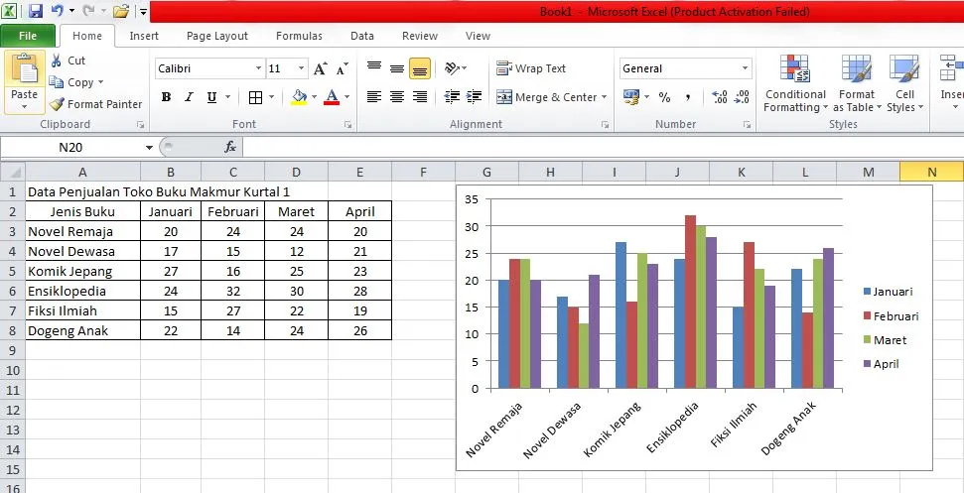Viewport: 964px width, 493px height.
Task: Select cell containing Ensiklopedia
Action: coord(83,291)
